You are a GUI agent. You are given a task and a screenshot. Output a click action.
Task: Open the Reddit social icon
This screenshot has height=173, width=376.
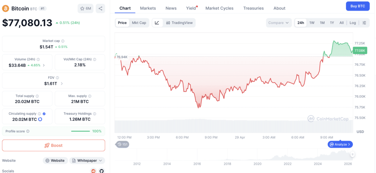pyautogui.click(x=93, y=171)
